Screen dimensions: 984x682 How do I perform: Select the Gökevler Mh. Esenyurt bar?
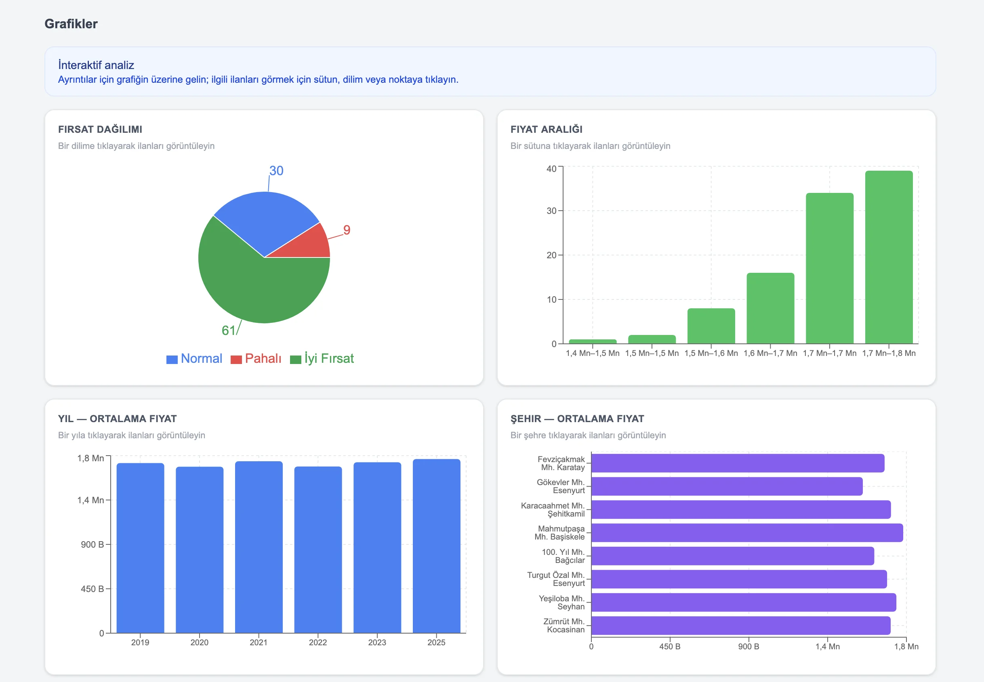click(727, 486)
